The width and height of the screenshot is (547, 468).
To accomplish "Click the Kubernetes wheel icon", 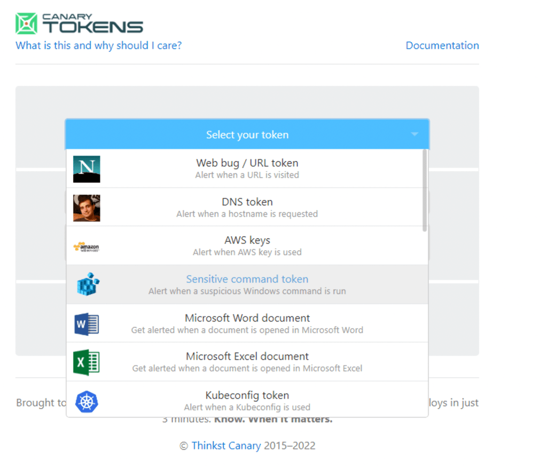I will point(87,401).
